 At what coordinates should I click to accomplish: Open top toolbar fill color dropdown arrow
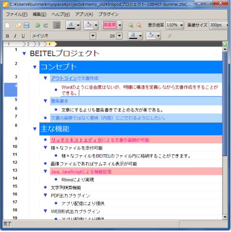(x=96, y=25)
